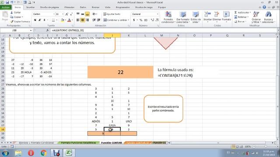280x157 pixels.
Task: Decrease font size icon
Action: (71, 14)
